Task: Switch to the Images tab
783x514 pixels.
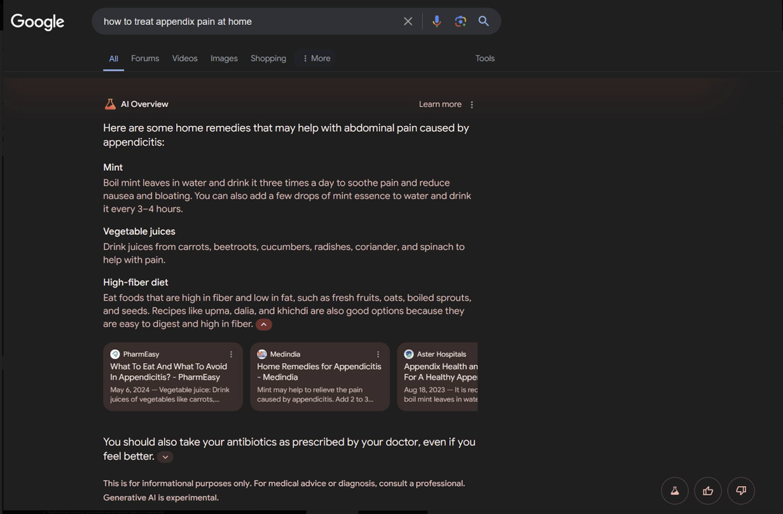Action: [224, 58]
